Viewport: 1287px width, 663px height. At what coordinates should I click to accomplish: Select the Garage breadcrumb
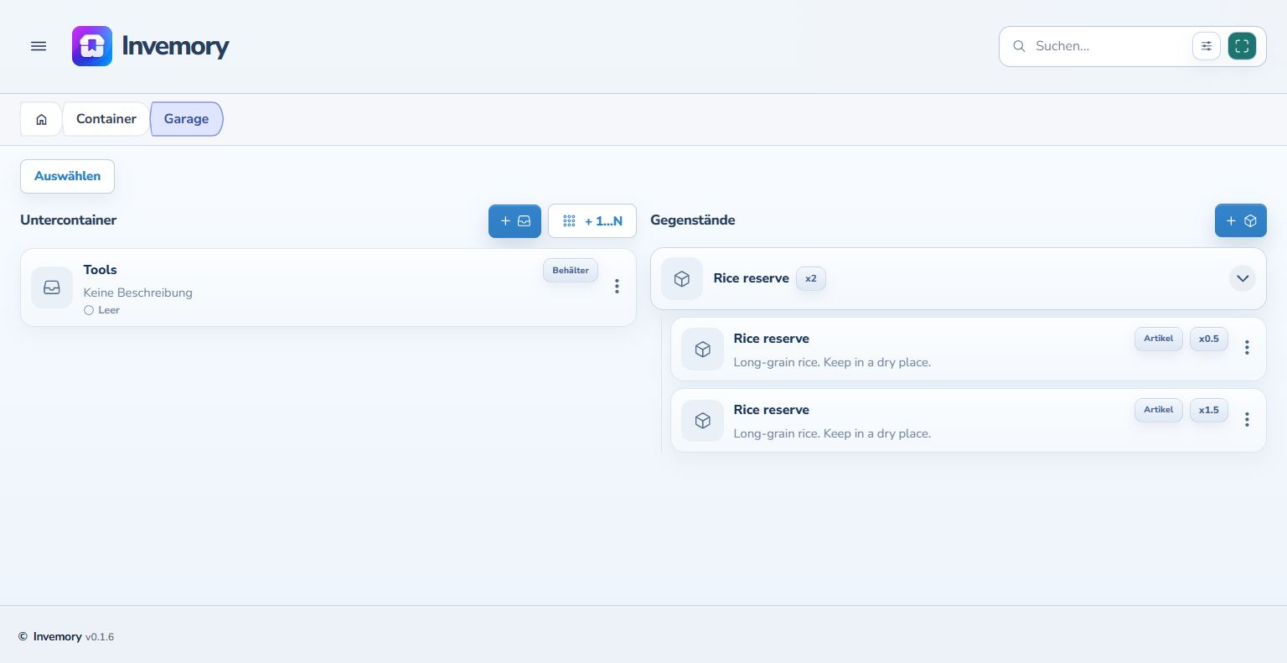[x=186, y=119]
